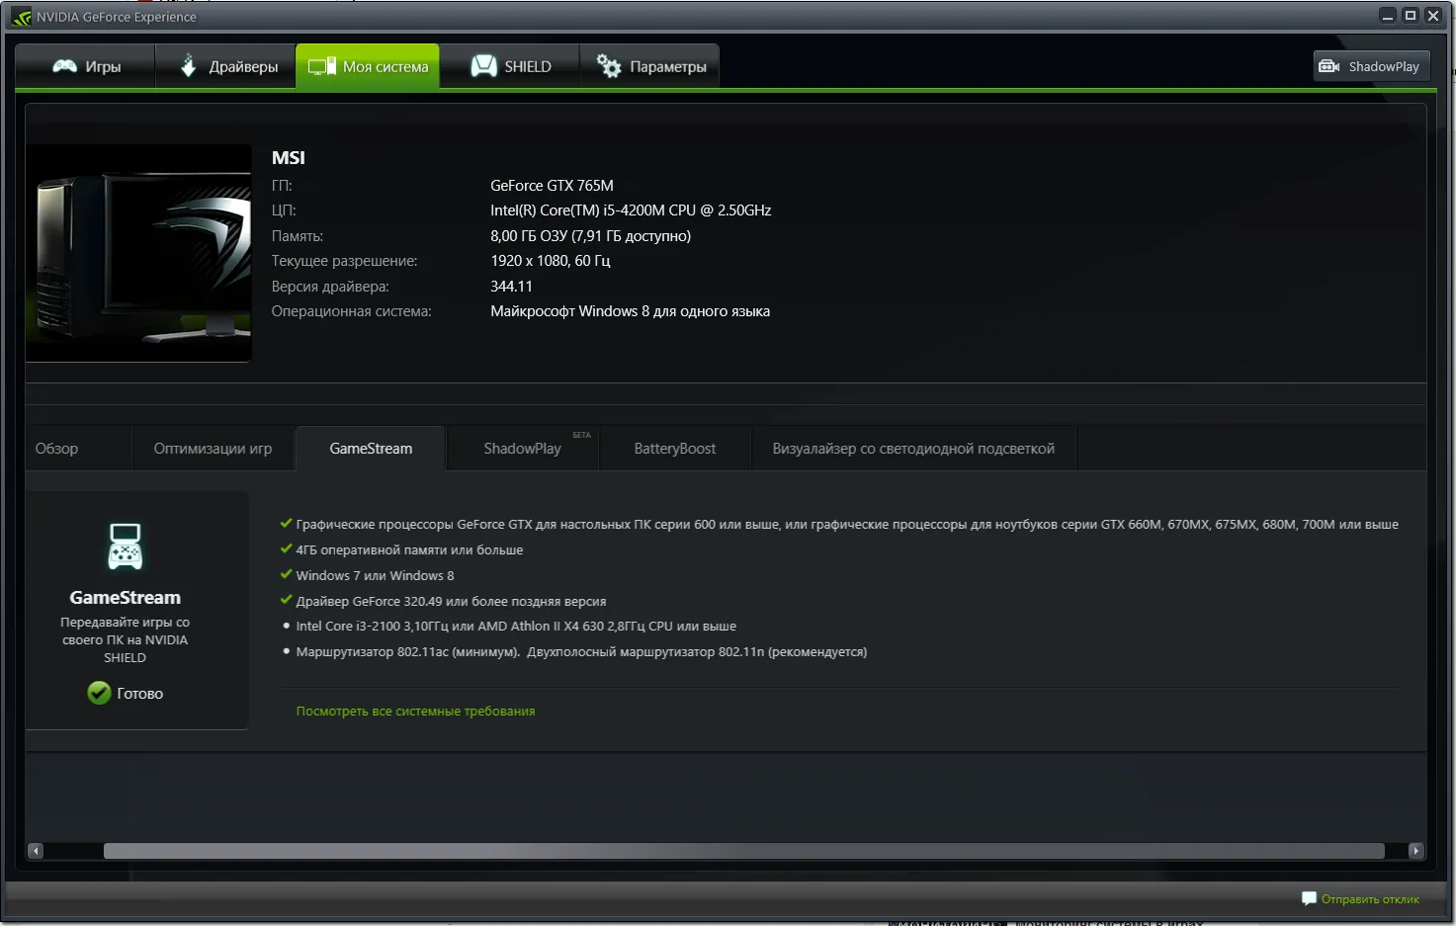The height and width of the screenshot is (926, 1456).
Task: Click the MSI computer thumbnail image
Action: 138,253
